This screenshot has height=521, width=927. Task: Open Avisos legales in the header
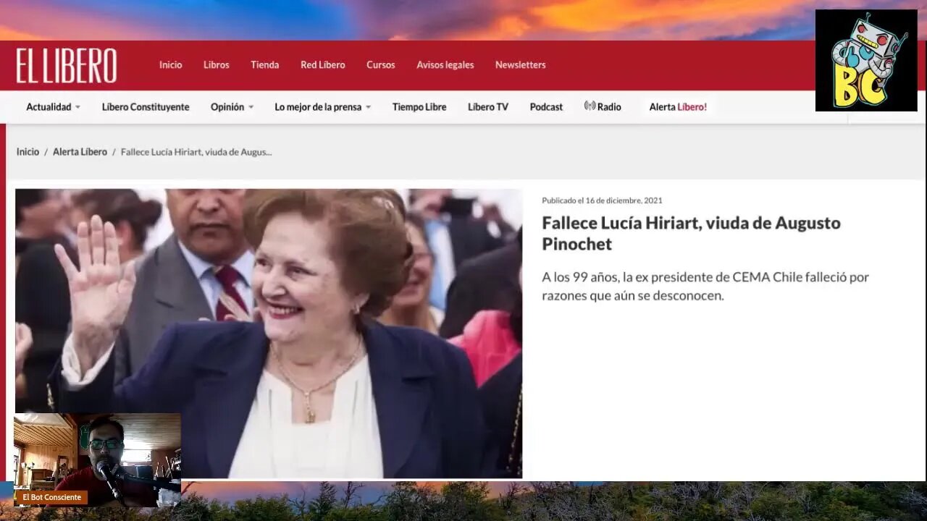click(x=445, y=64)
